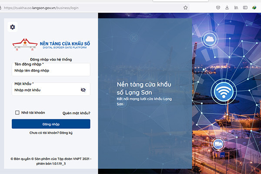Open the settings gear icon
This screenshot has height=174, width=261.
tap(12, 27)
